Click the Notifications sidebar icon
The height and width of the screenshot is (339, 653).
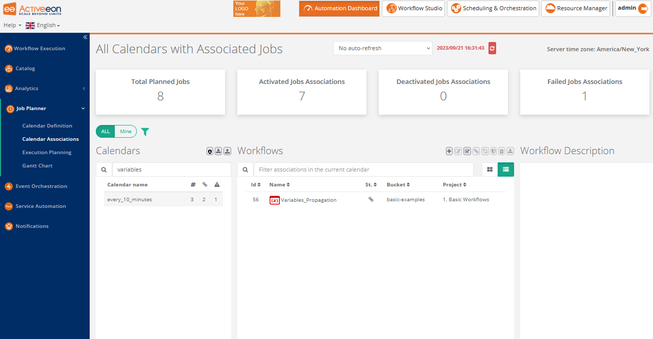tap(8, 226)
